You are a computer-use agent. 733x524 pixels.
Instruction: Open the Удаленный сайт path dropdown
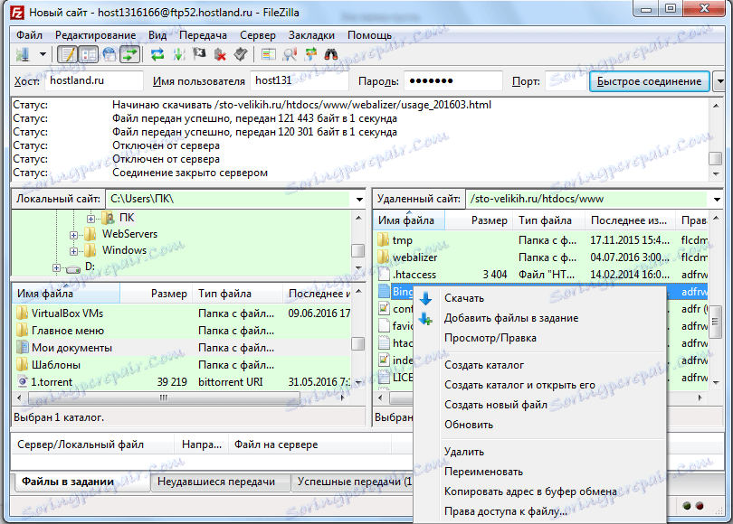[x=717, y=200]
